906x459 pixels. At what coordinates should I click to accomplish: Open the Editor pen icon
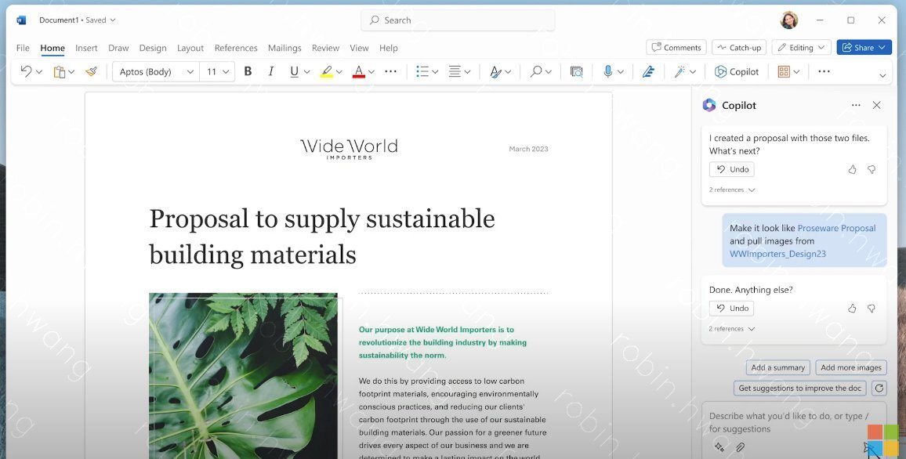[x=648, y=71]
